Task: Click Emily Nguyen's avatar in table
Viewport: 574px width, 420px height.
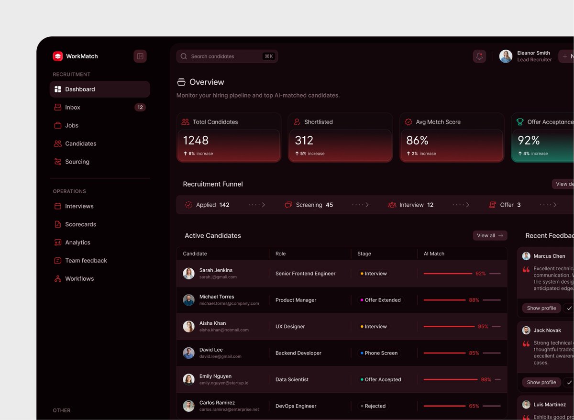Action: 188,379
